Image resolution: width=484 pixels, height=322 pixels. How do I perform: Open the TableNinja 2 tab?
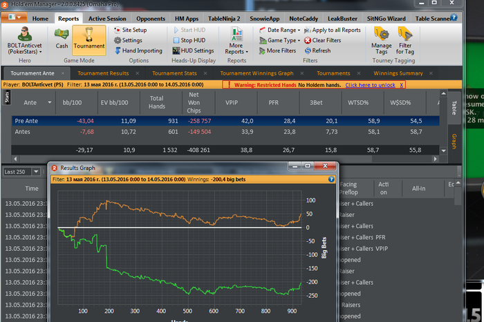(x=224, y=19)
